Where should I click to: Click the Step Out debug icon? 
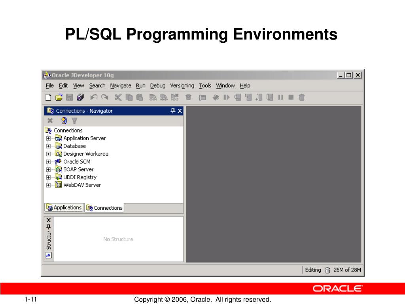(x=259, y=97)
